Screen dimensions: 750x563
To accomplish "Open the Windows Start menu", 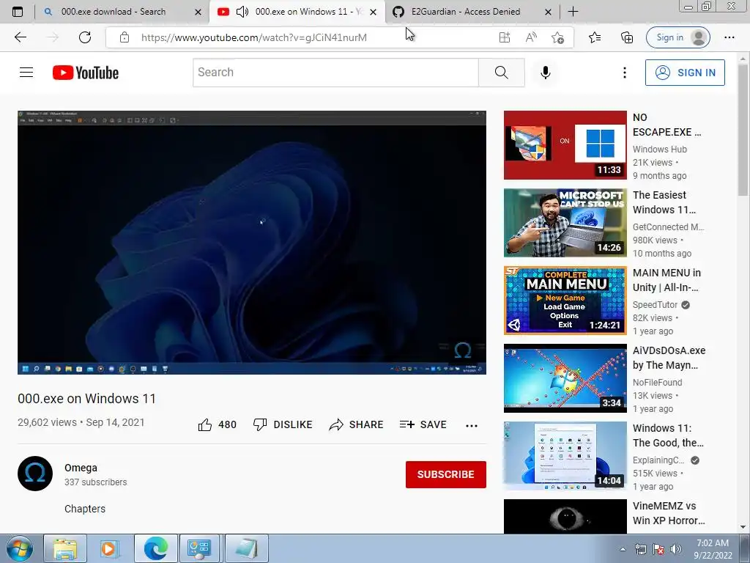I will (20, 548).
